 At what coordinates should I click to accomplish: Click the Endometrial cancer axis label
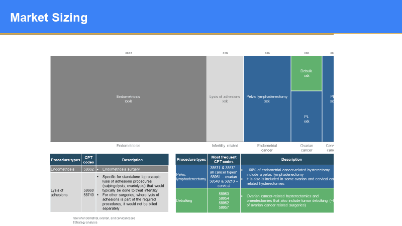(x=267, y=148)
